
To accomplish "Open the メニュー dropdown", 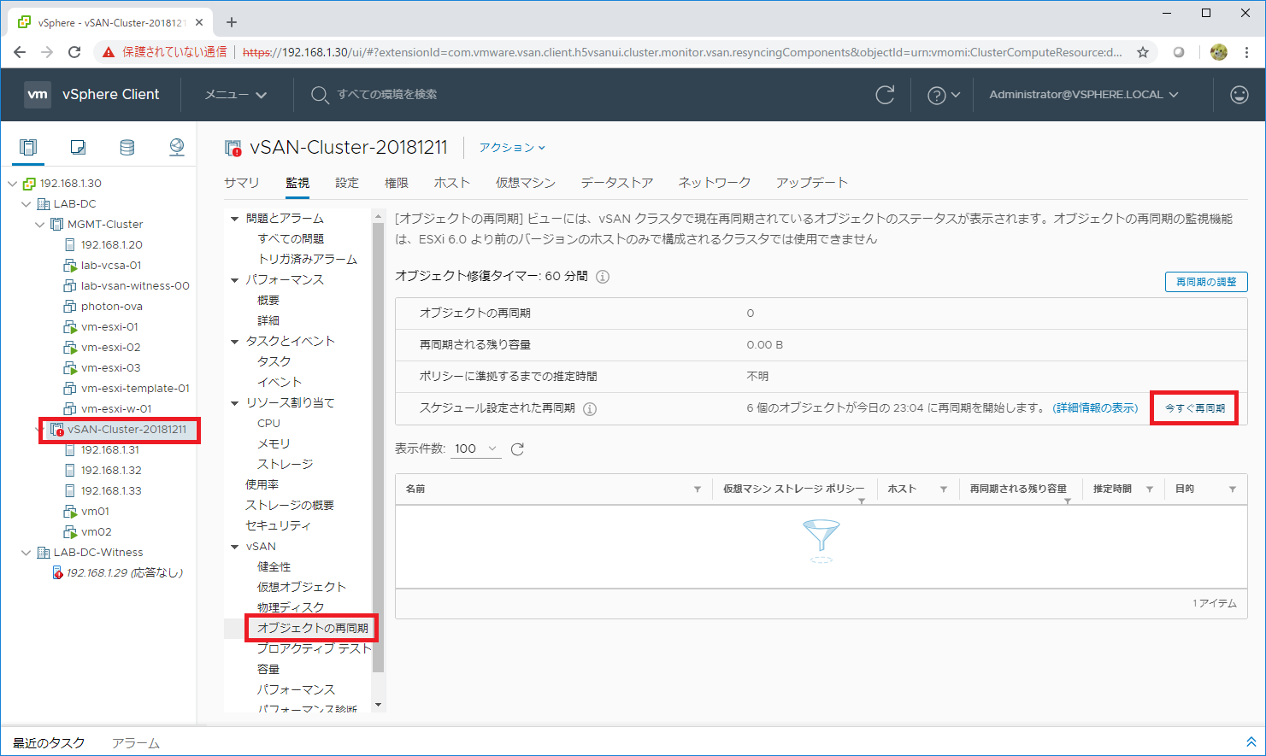I will point(236,95).
